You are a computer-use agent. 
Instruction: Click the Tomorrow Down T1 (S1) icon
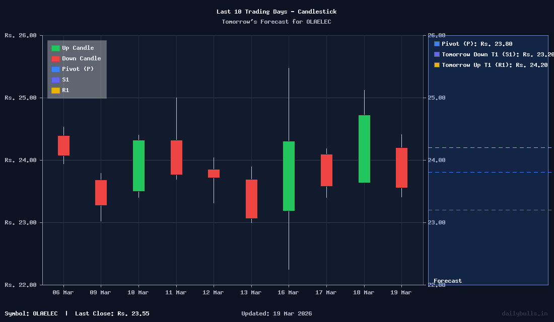(x=436, y=54)
